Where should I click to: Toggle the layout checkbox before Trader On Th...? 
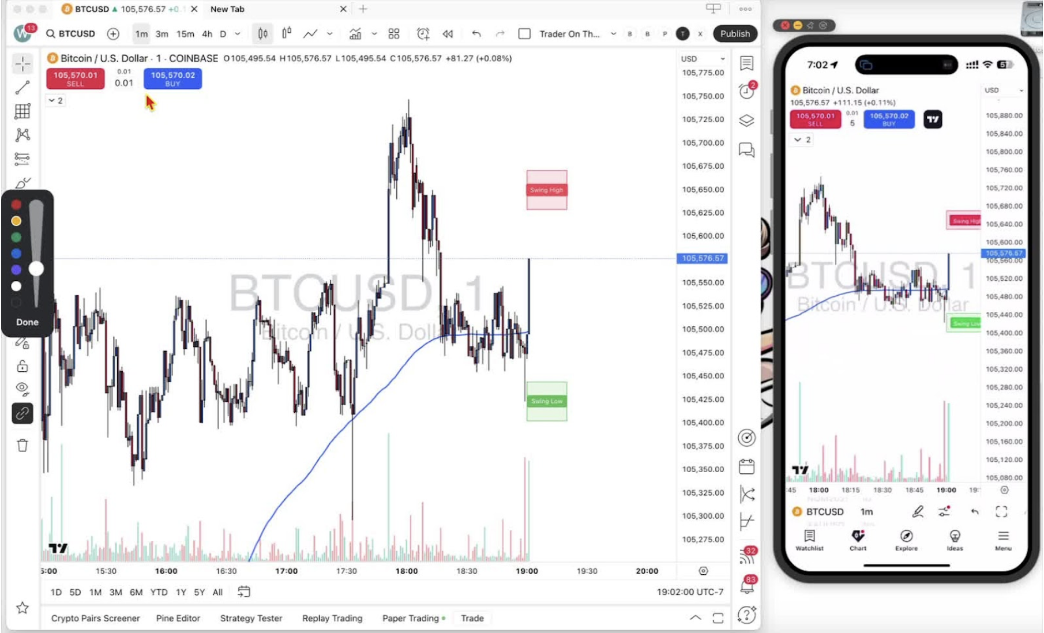[524, 34]
